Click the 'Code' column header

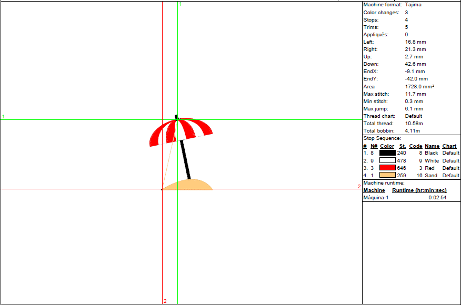click(x=416, y=146)
